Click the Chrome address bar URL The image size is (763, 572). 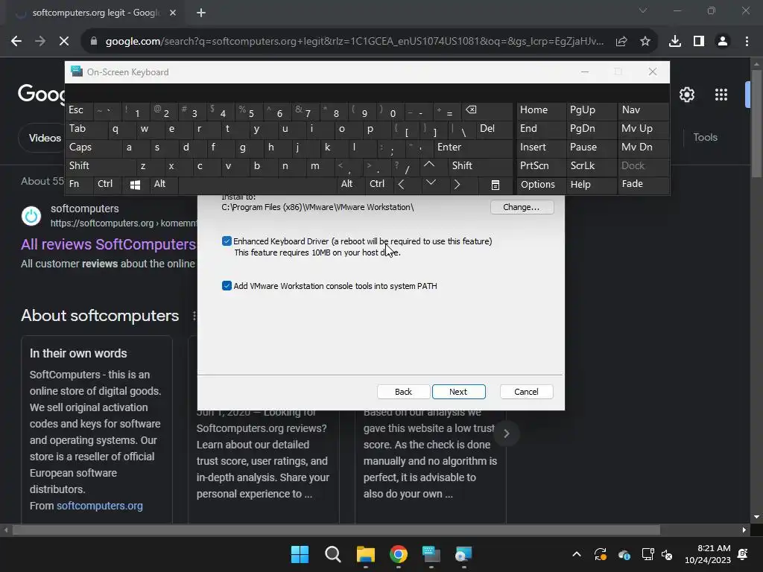(x=355, y=42)
